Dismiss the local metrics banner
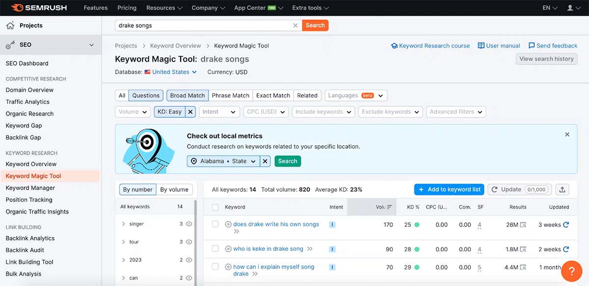This screenshot has height=286, width=589. click(x=567, y=134)
